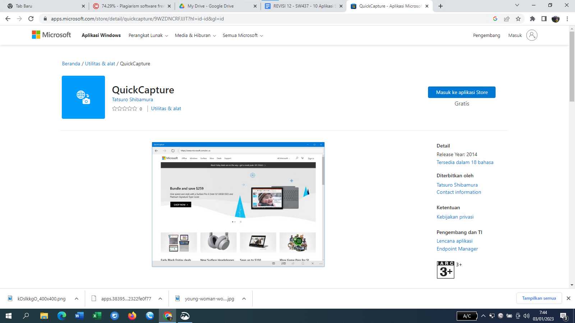Viewport: 575px width, 323px height.
Task: Open the Pengembang nav link
Action: (x=487, y=35)
